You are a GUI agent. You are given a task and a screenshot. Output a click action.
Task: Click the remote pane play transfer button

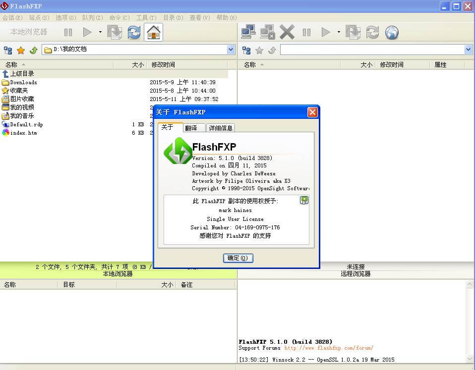point(326,32)
